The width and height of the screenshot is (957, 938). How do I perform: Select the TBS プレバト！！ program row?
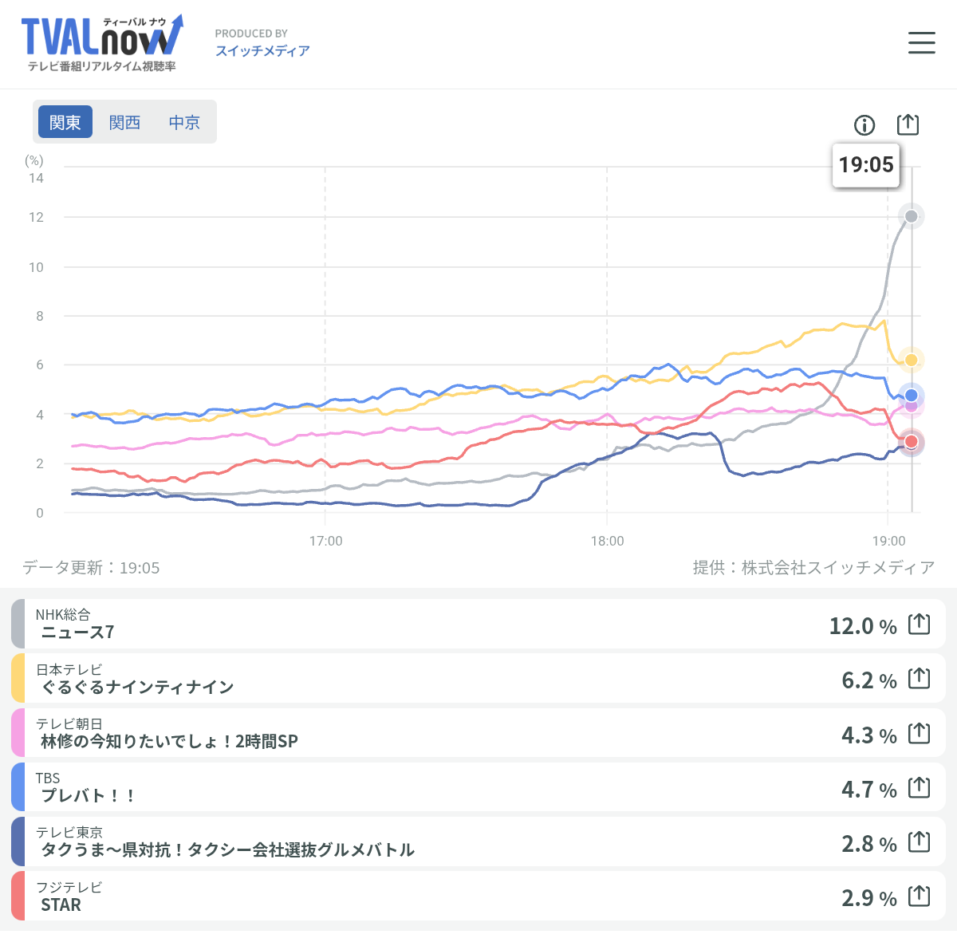click(399, 788)
